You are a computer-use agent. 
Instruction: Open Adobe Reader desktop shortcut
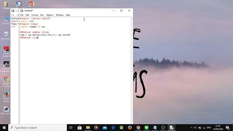(x=6, y=52)
